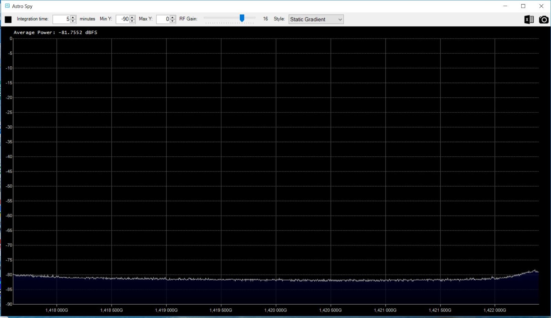Image resolution: width=551 pixels, height=318 pixels.
Task: Click the -45 label on the Y axis
Action: 9,171
